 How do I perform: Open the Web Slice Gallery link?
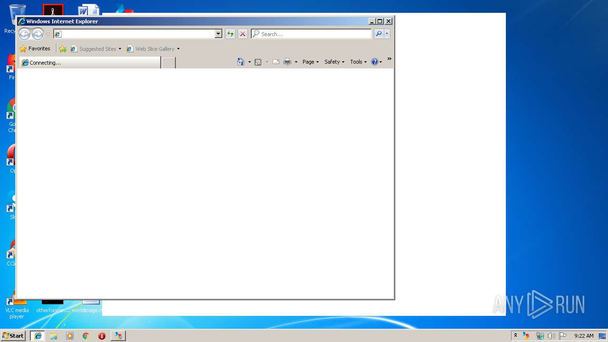151,49
